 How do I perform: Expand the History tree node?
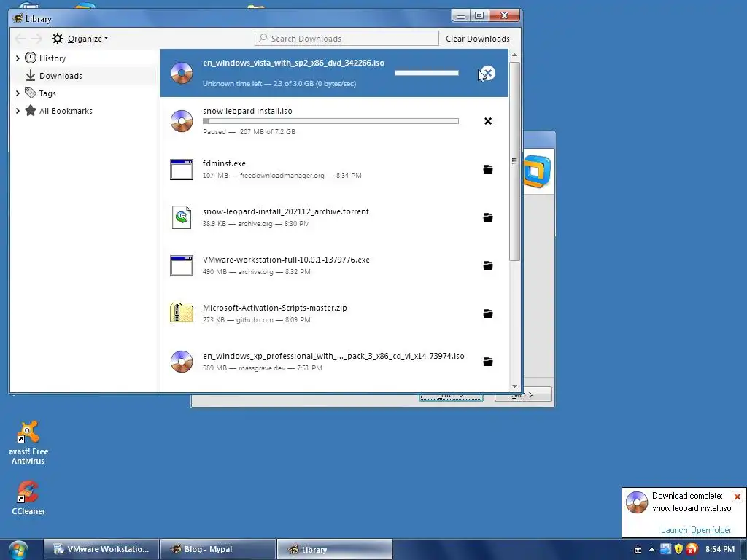coord(18,58)
